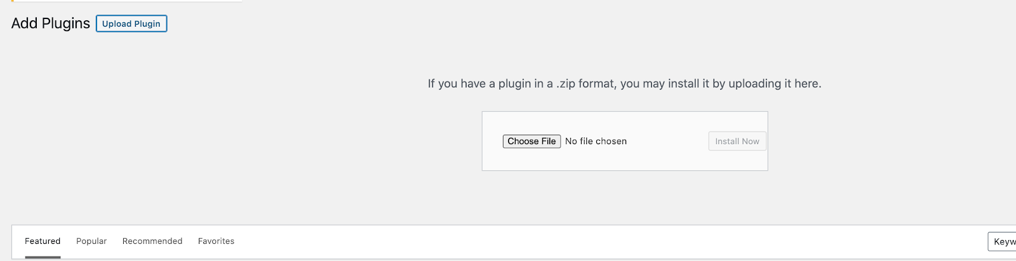Screen dimensions: 1016x261
Task: Click the .zip format instruction text
Action: pos(624,83)
